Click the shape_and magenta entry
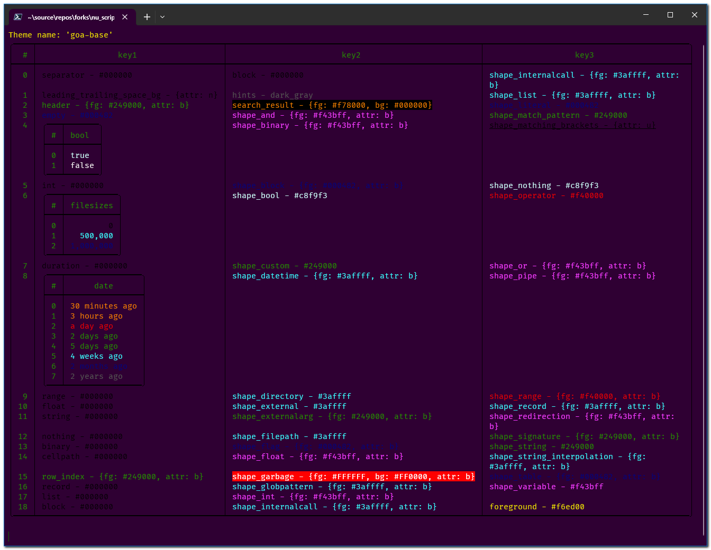Viewport: 711px width, 550px height. coord(313,115)
